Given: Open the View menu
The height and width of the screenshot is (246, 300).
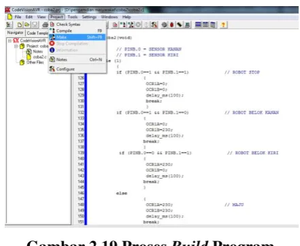Looking at the screenshot, I should coord(41,17).
